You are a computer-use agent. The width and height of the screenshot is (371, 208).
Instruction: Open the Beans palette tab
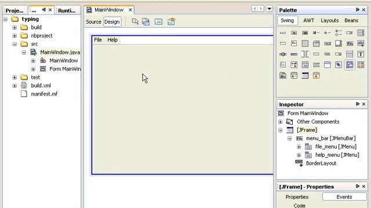click(x=351, y=21)
